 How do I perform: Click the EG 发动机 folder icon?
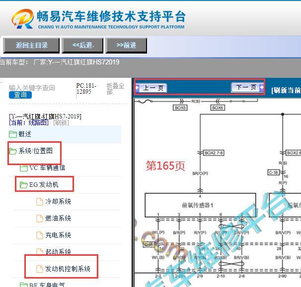24,185
